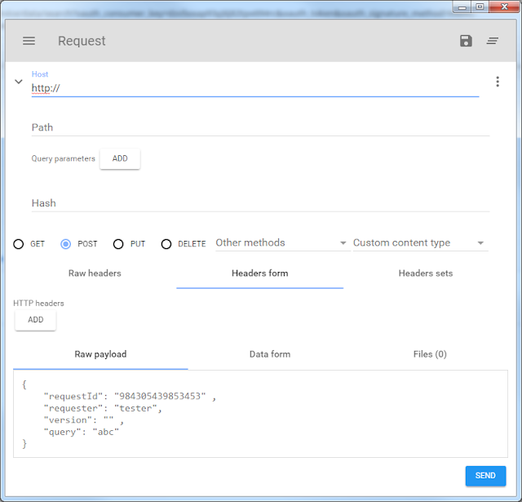Select the GET method radio button
The image size is (522, 502).
tap(19, 244)
